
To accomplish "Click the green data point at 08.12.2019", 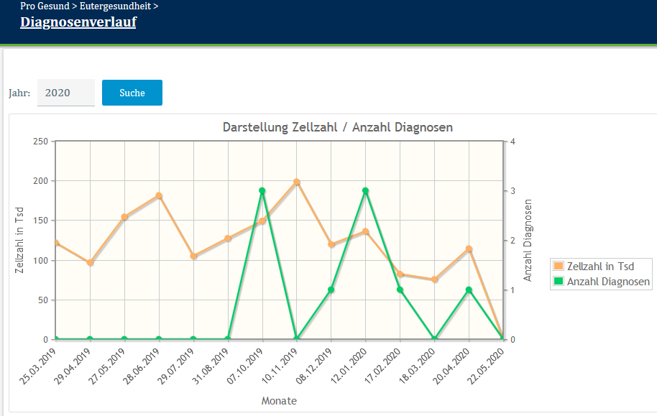I will click(x=331, y=290).
